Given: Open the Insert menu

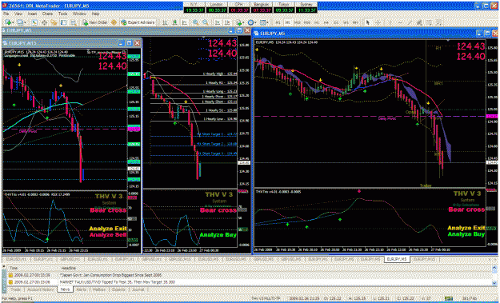Looking at the screenshot, I should pyautogui.click(x=32, y=14).
